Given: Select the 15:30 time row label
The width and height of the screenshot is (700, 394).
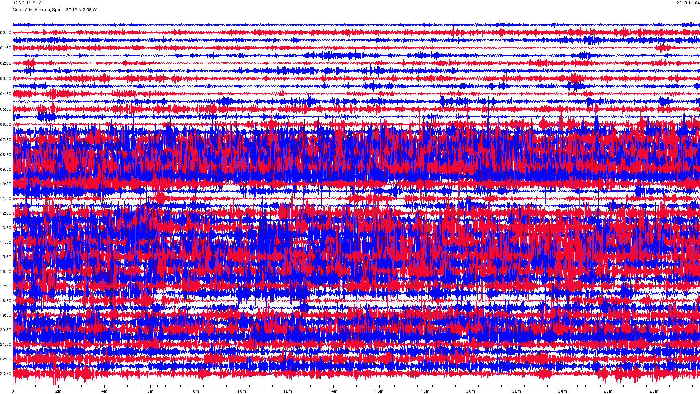Looking at the screenshot, I should [6, 257].
